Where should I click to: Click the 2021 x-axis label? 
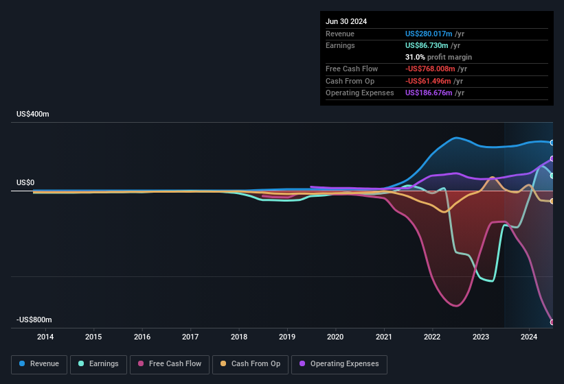point(384,337)
